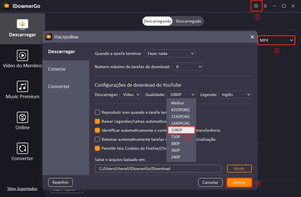This screenshot has width=301, height=197.
Task: Click the Cancelar button
Action: click(x=210, y=182)
